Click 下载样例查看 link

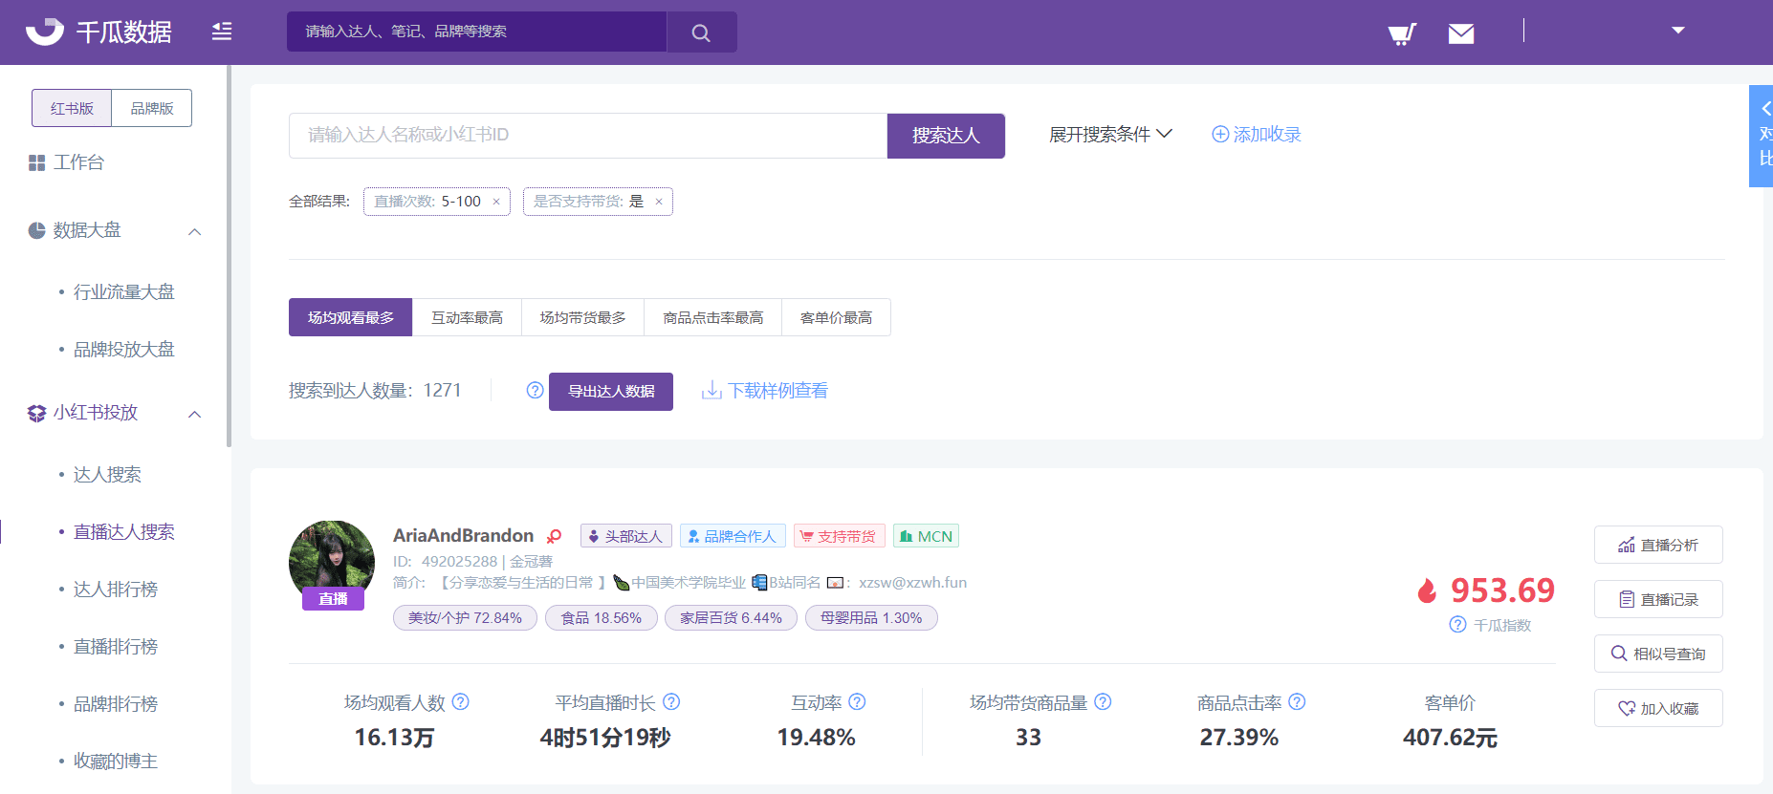[765, 391]
